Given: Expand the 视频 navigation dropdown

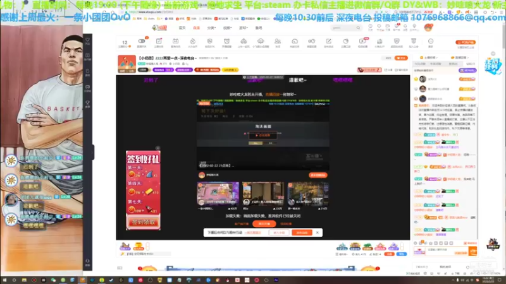Looking at the screenshot, I should click(227, 28).
